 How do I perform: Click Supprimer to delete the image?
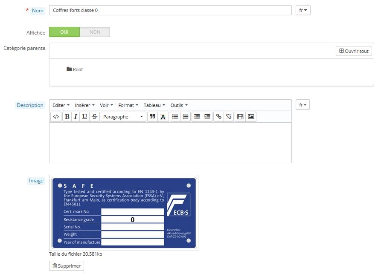tap(67, 266)
